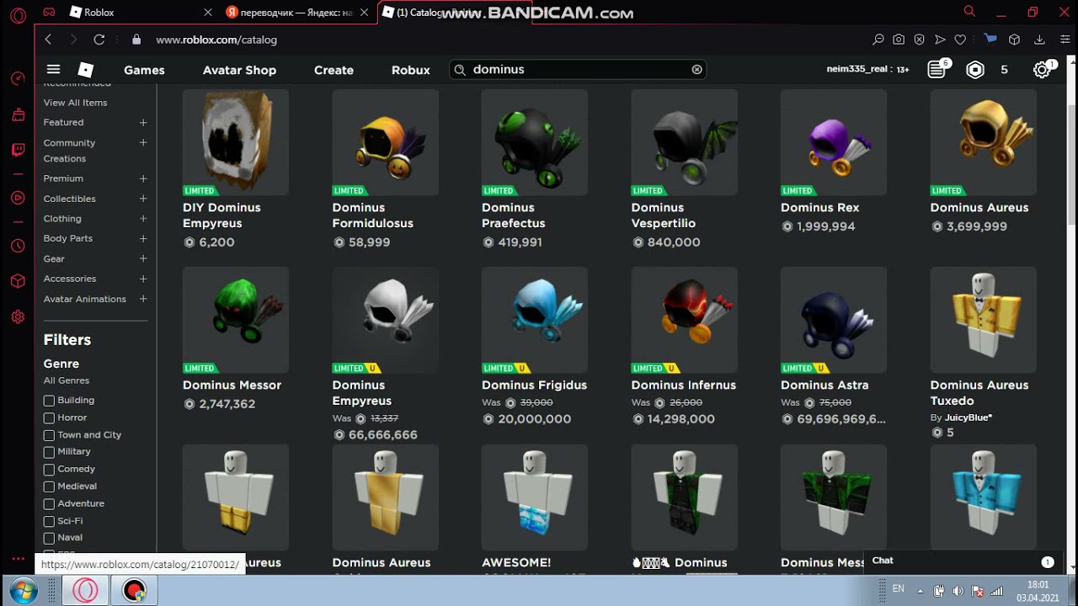Check the Medieval genre filter

[x=49, y=486]
